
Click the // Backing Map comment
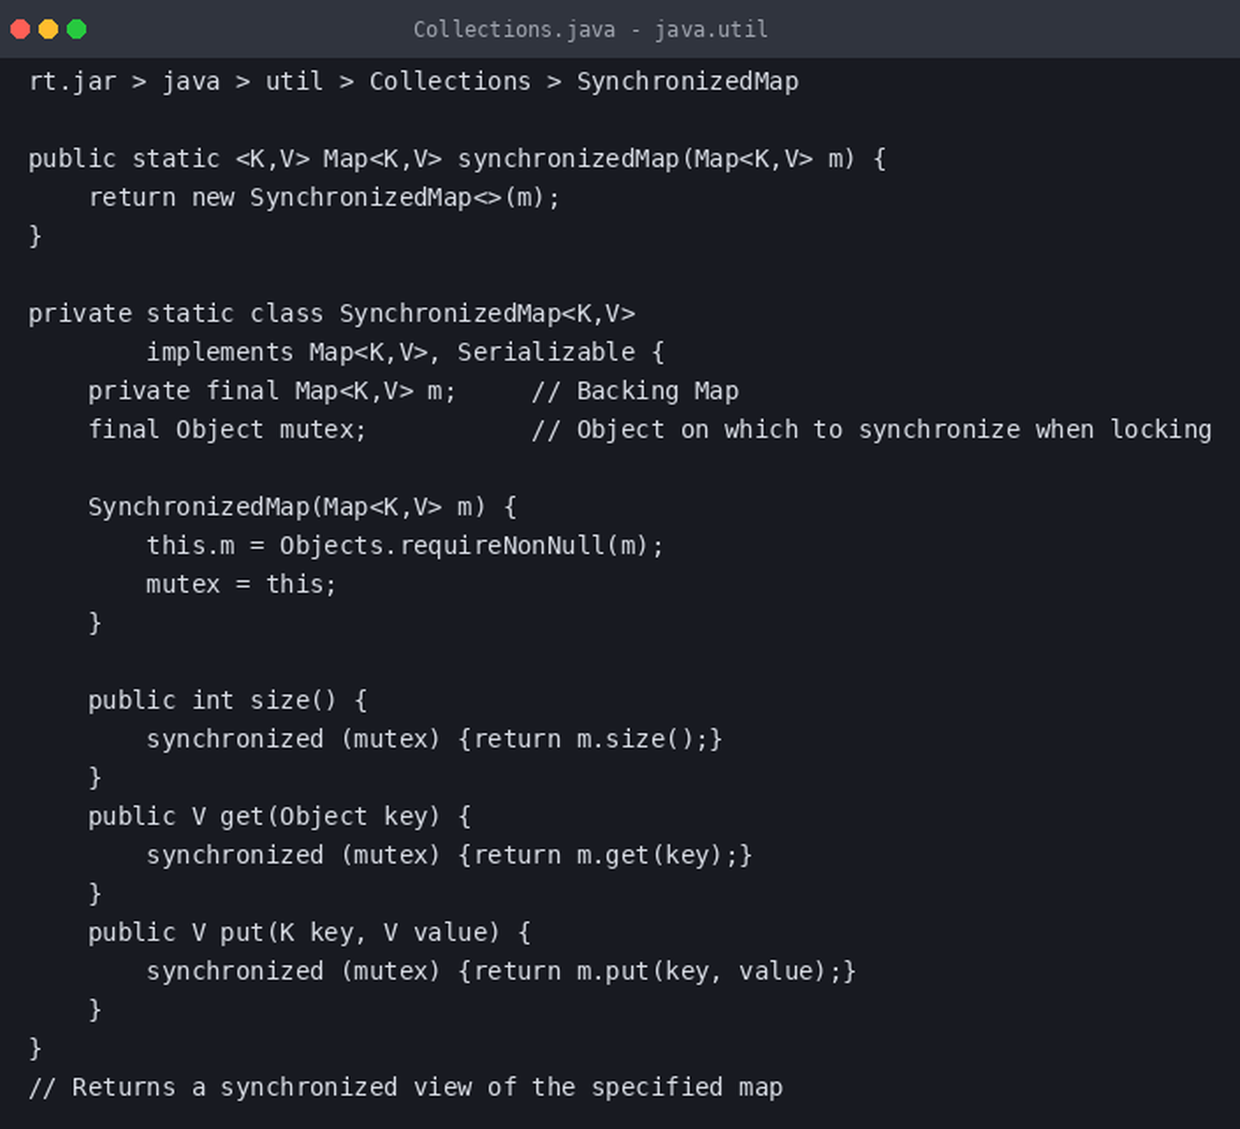[635, 391]
